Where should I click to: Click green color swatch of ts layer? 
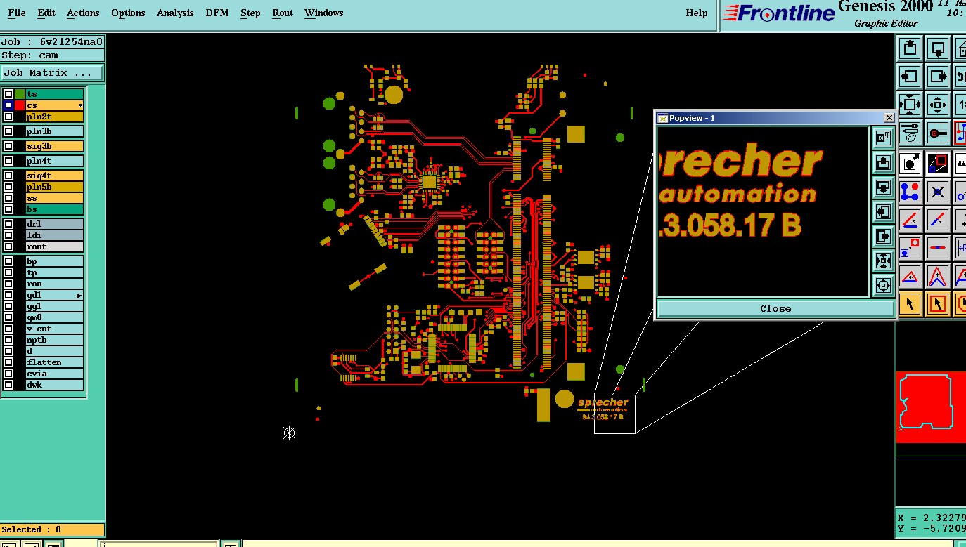20,94
